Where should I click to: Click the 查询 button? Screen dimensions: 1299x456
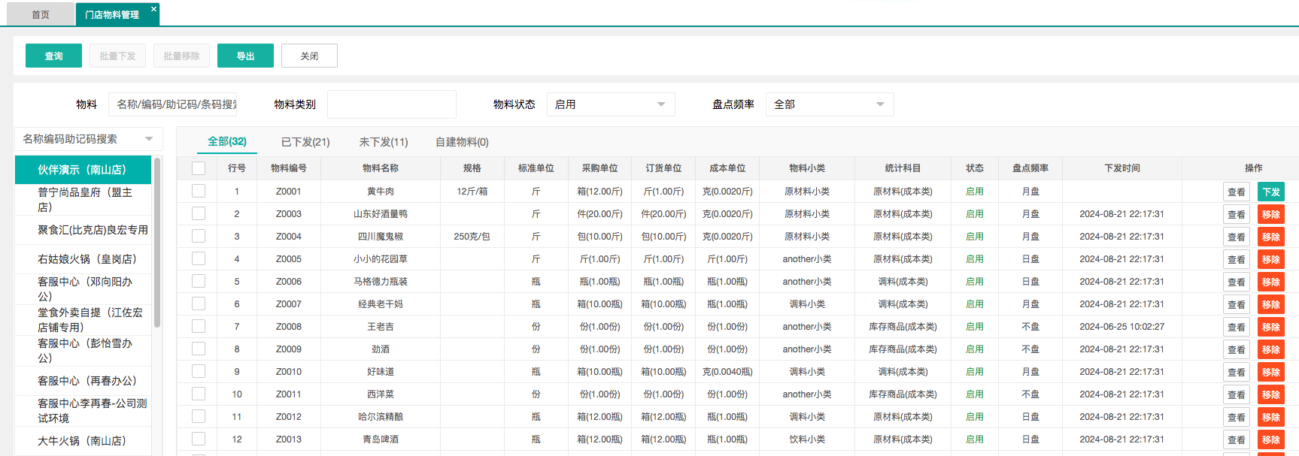pyautogui.click(x=53, y=56)
